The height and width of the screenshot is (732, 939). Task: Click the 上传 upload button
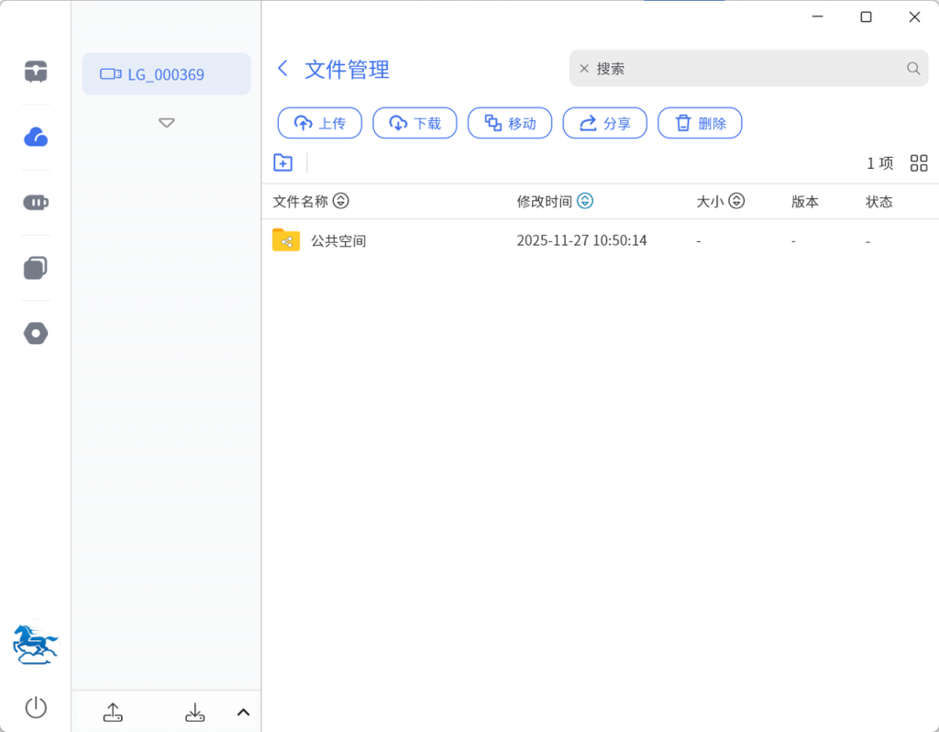(320, 123)
